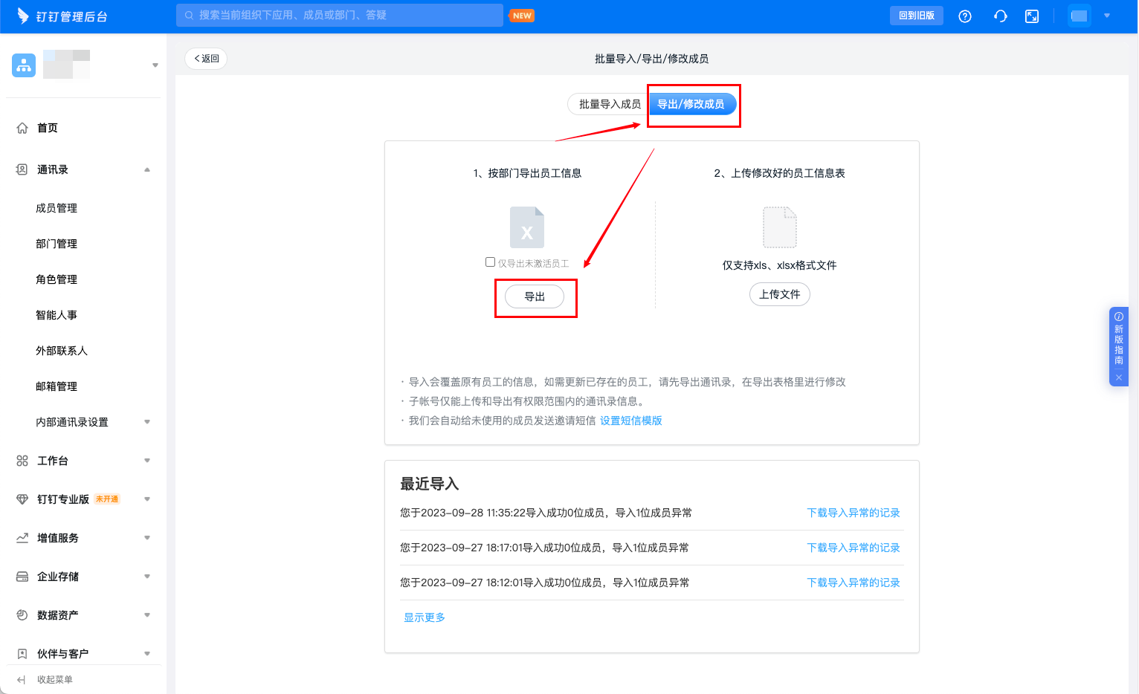The image size is (1139, 694).
Task: Click the 上传文件 button
Action: point(780,294)
